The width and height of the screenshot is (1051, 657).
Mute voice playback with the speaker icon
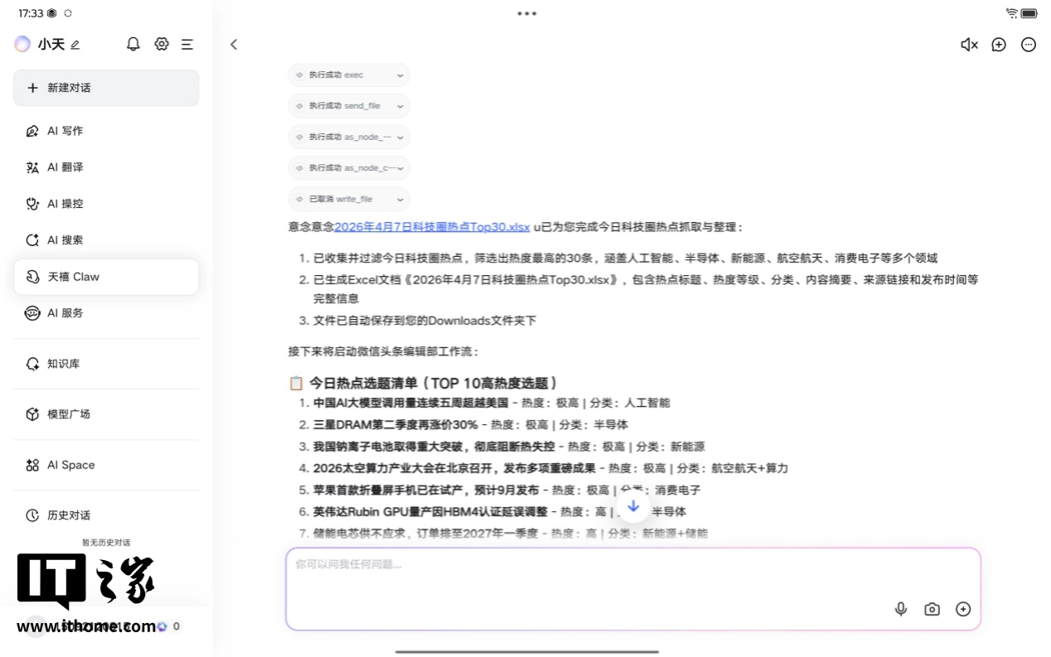click(968, 45)
